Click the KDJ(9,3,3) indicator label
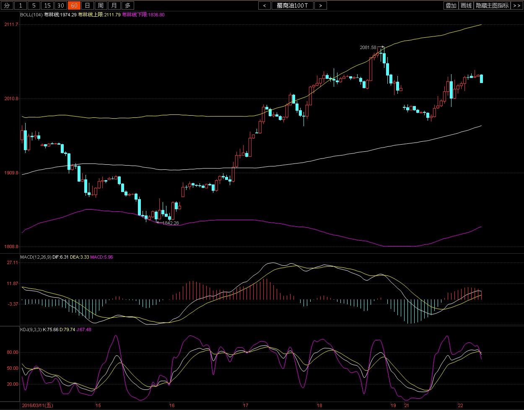Image resolution: width=524 pixels, height=410 pixels. pos(31,330)
